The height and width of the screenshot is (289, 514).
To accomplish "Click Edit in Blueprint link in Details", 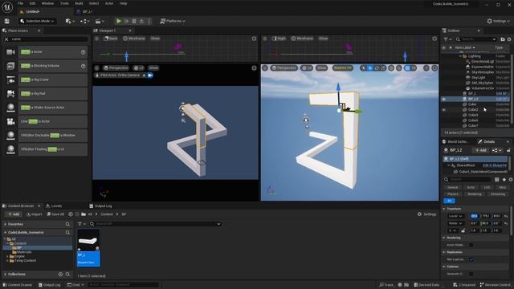I will point(495,165).
